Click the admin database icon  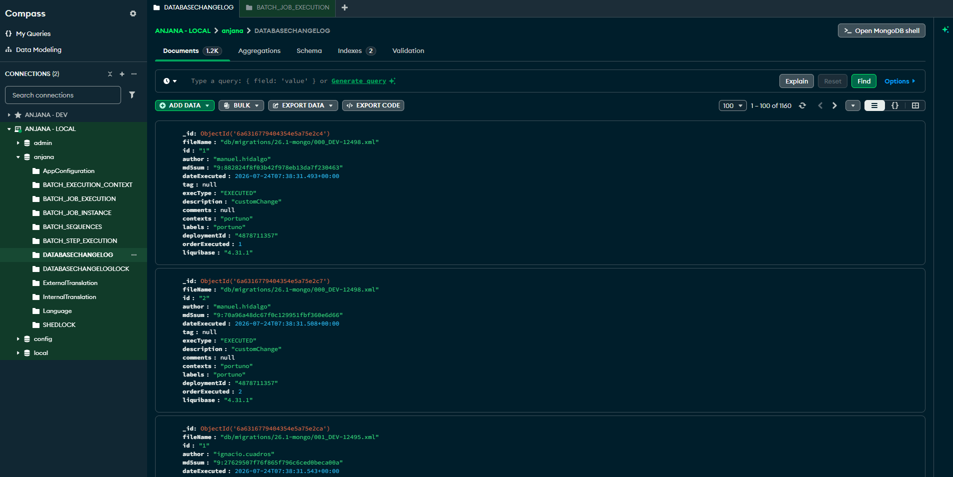tap(27, 143)
